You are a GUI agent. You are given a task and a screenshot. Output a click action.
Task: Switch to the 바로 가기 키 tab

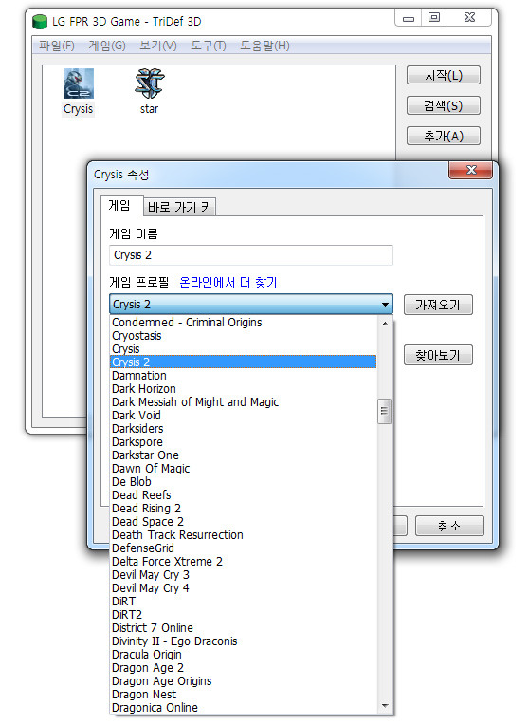click(180, 207)
